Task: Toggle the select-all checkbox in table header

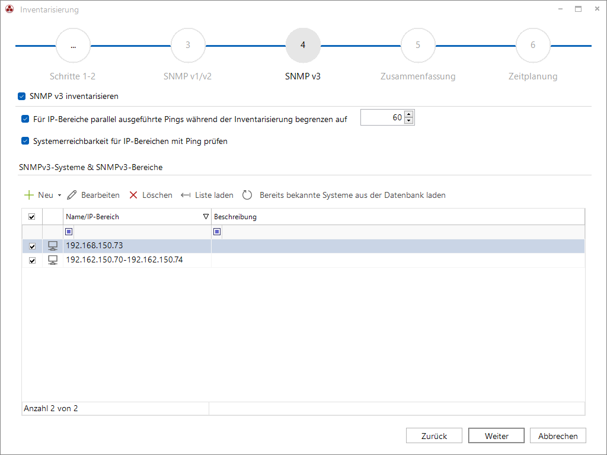Action: [x=32, y=217]
